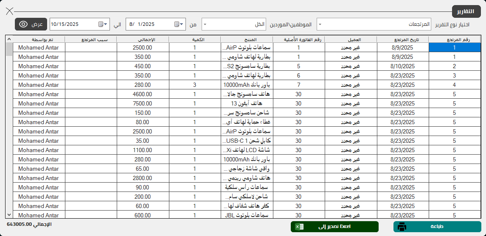Select the quantity 3 cell
The width and height of the screenshot is (486, 236).
[195, 84]
